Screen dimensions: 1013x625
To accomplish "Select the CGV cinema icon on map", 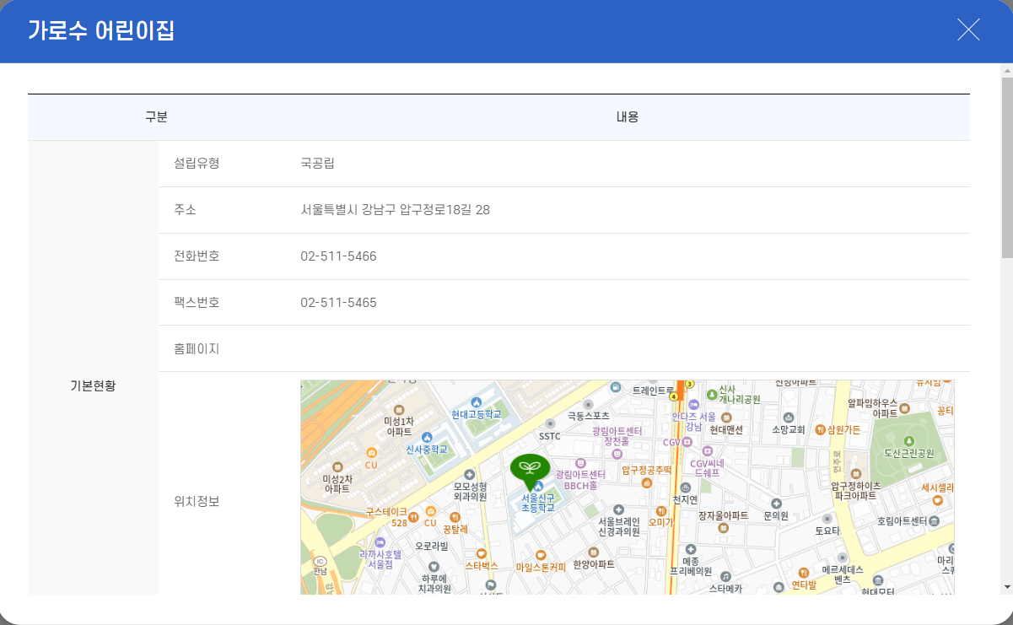I will coord(686,443).
